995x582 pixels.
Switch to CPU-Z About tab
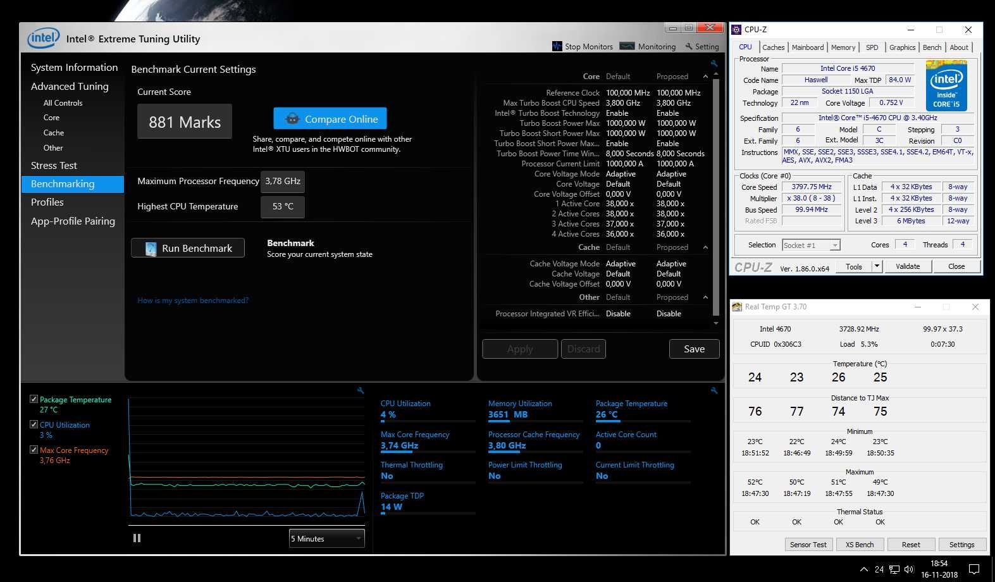click(959, 47)
